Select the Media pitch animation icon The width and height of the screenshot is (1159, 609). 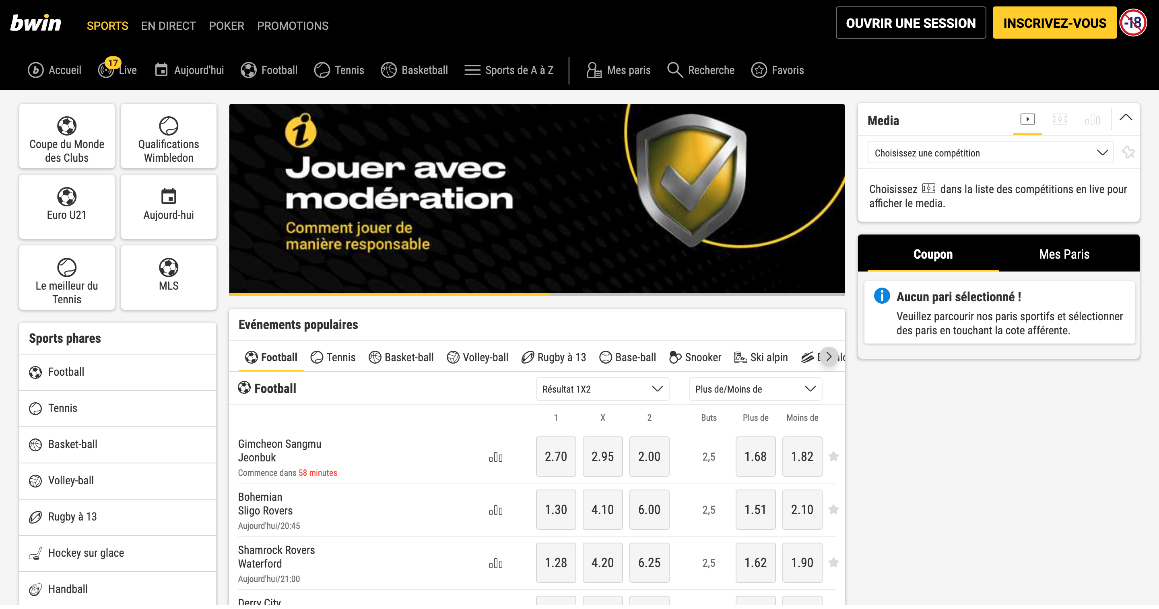tap(1060, 119)
